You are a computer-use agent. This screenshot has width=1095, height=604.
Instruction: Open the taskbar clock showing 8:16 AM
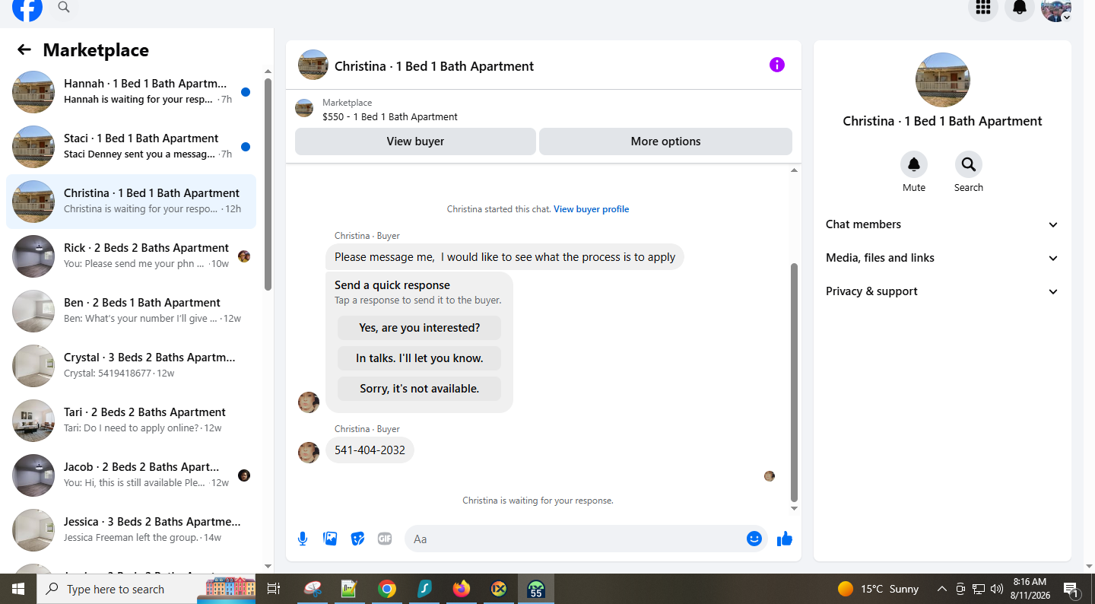[1030, 589]
